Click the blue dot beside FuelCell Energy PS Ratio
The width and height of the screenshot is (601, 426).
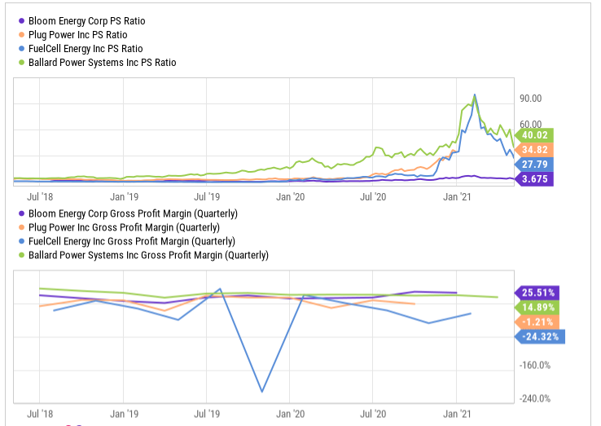point(22,49)
